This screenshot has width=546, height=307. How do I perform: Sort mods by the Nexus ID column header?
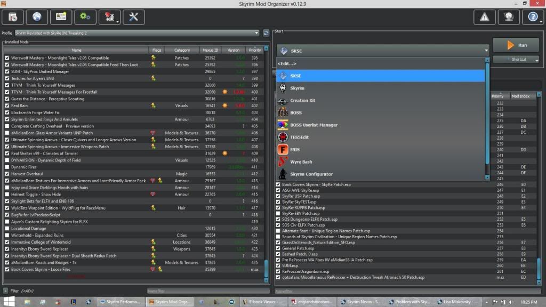[x=210, y=50]
